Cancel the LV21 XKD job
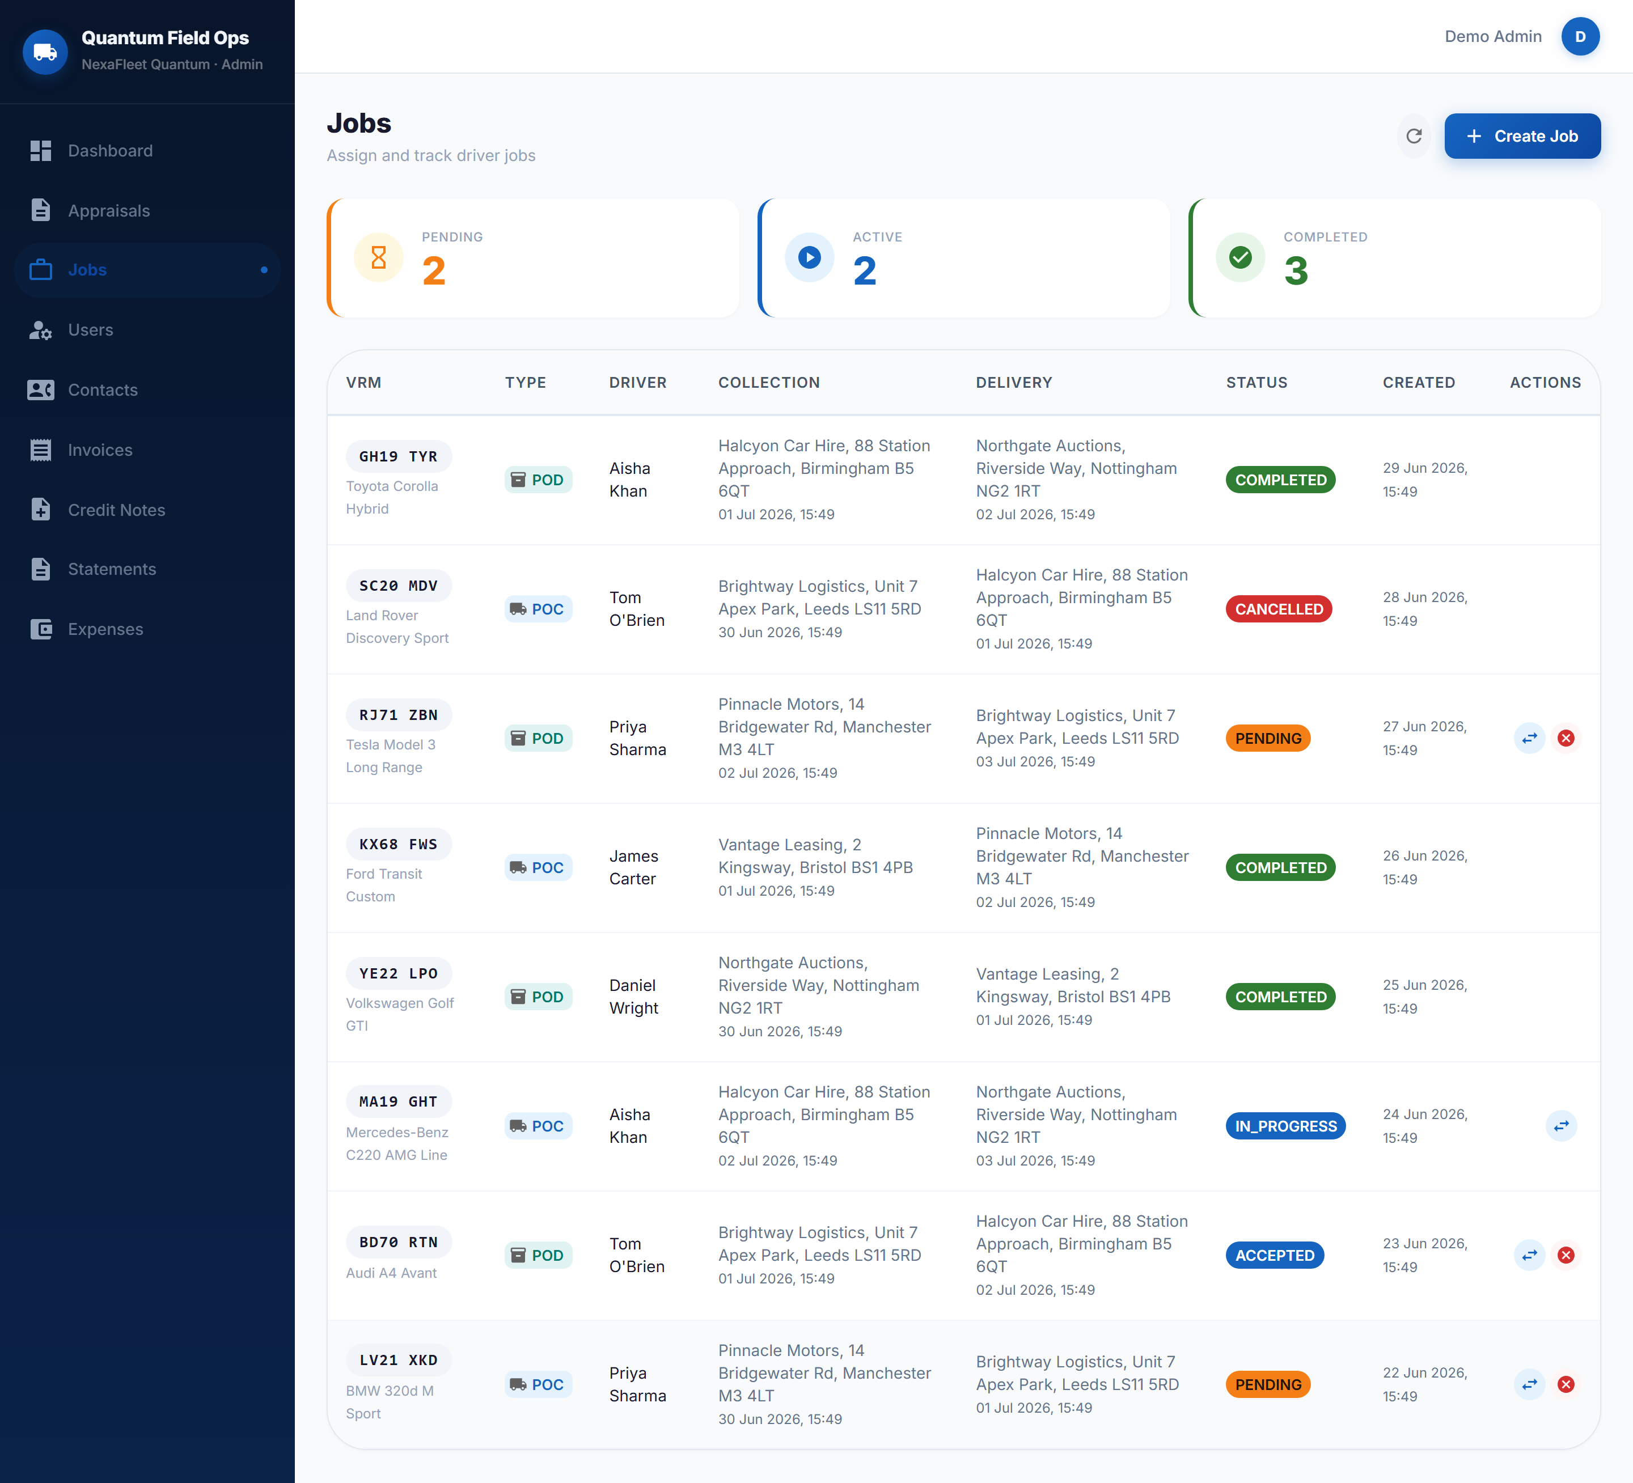 point(1566,1384)
